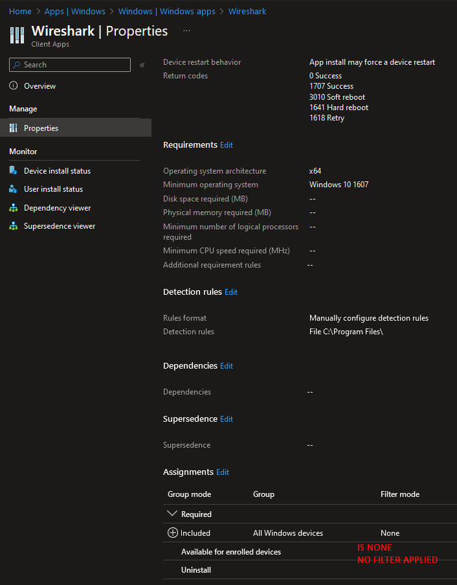Click the Windows 10 1607 value
The width and height of the screenshot is (457, 585).
[x=339, y=184]
